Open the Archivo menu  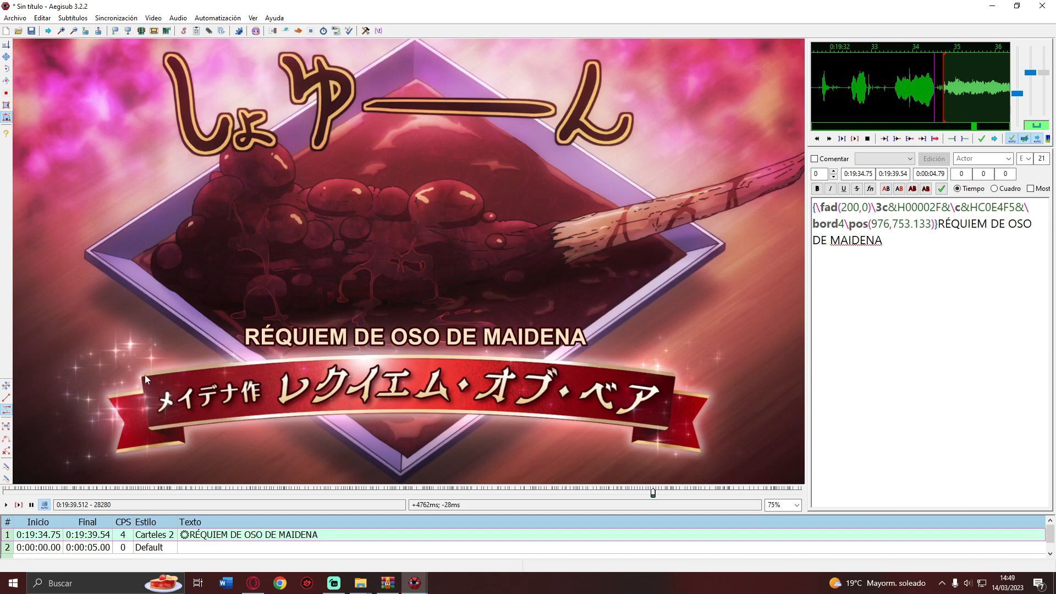(x=15, y=18)
